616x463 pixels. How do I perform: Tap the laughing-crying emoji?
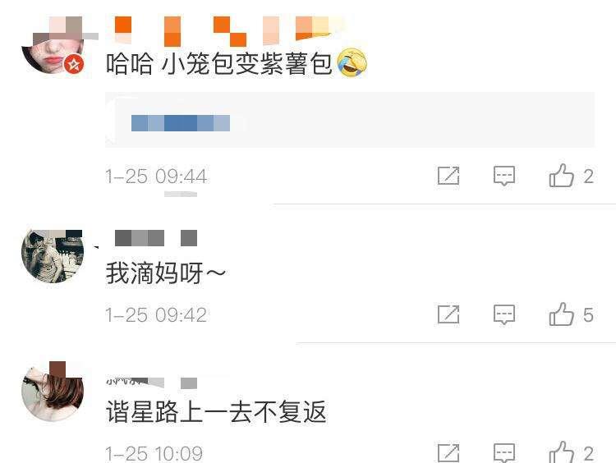pos(352,63)
